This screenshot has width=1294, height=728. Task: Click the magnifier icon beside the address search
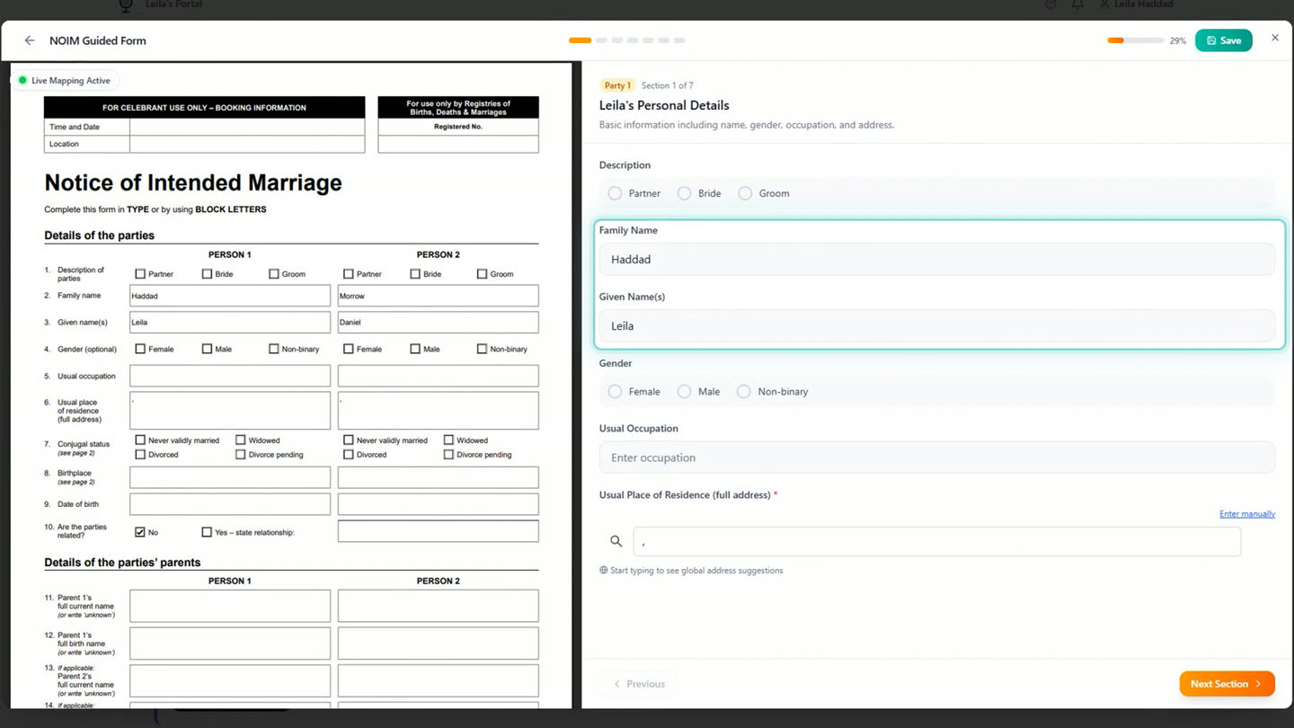pyautogui.click(x=616, y=541)
